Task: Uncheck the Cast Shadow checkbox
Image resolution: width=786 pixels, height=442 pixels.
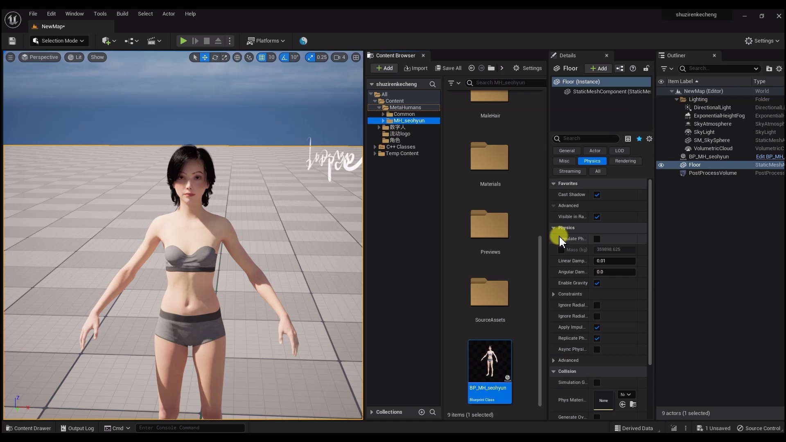Action: 597,195
